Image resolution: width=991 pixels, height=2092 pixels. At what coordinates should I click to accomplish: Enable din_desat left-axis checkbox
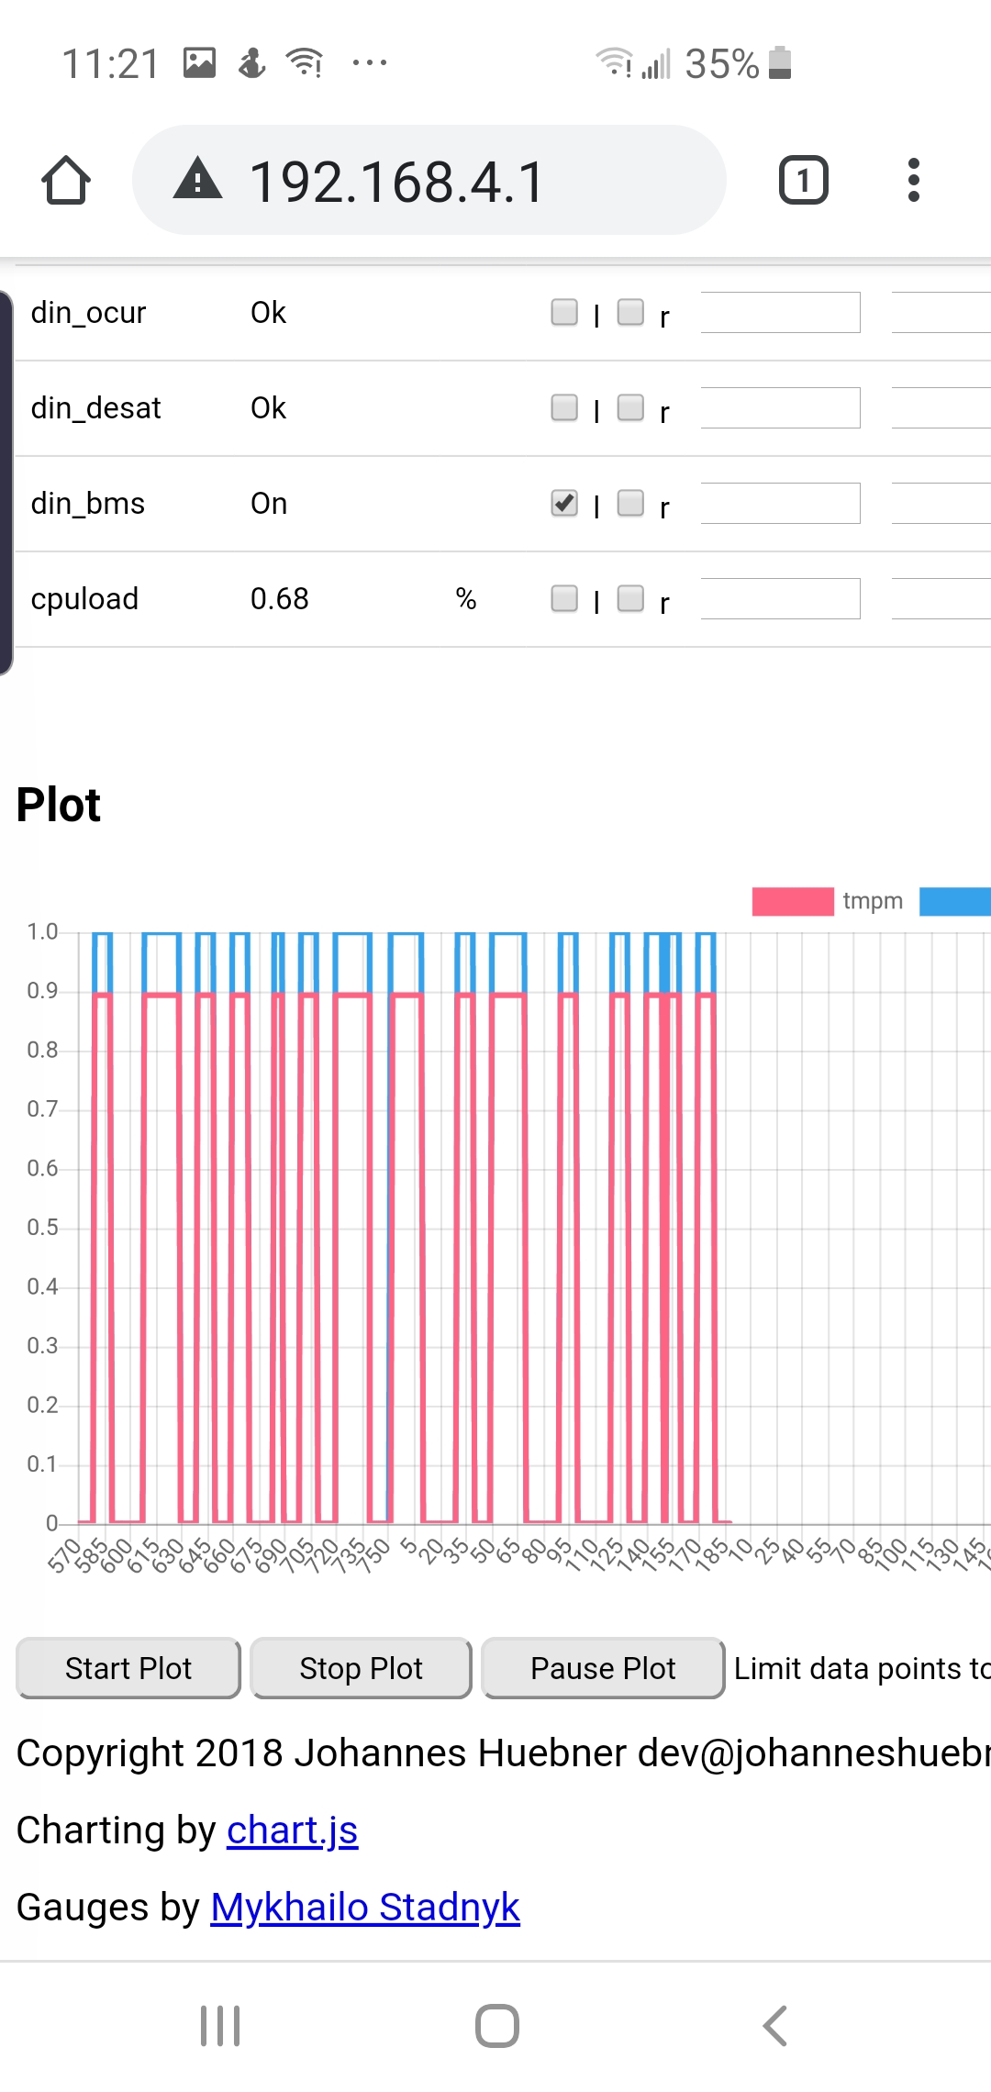point(564,407)
